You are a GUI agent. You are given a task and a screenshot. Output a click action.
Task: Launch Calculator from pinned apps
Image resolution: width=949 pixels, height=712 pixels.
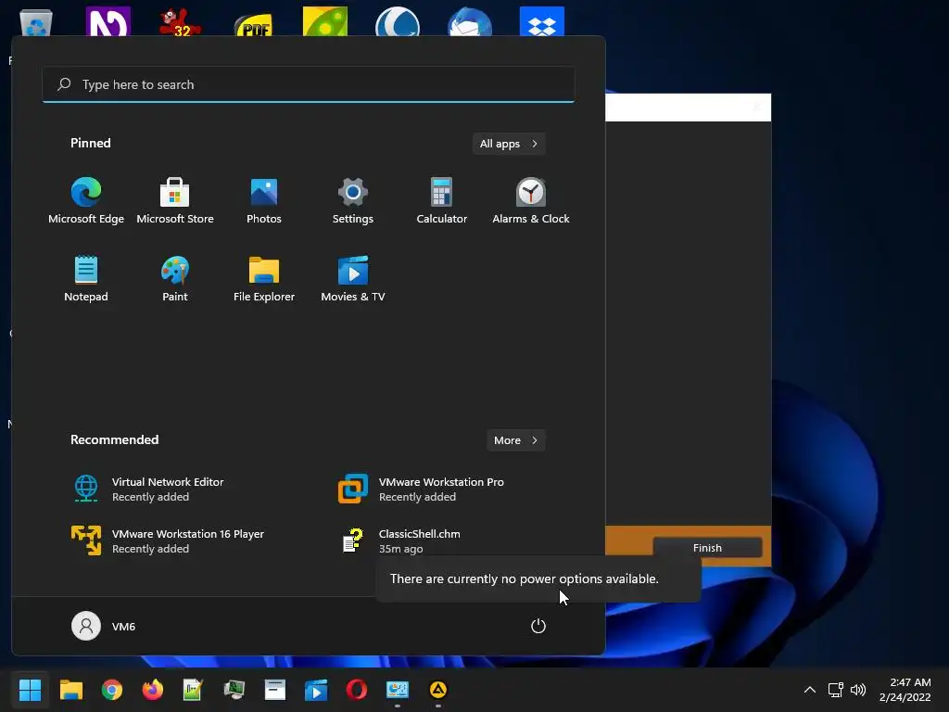coord(442,200)
